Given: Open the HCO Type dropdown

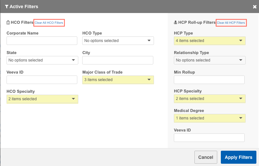Looking at the screenshot, I should click(x=118, y=41).
